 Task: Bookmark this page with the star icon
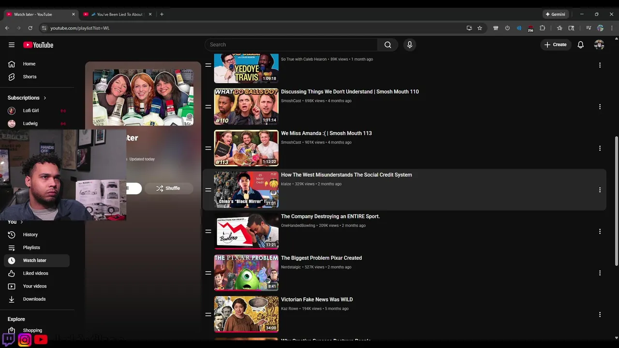pyautogui.click(x=480, y=28)
